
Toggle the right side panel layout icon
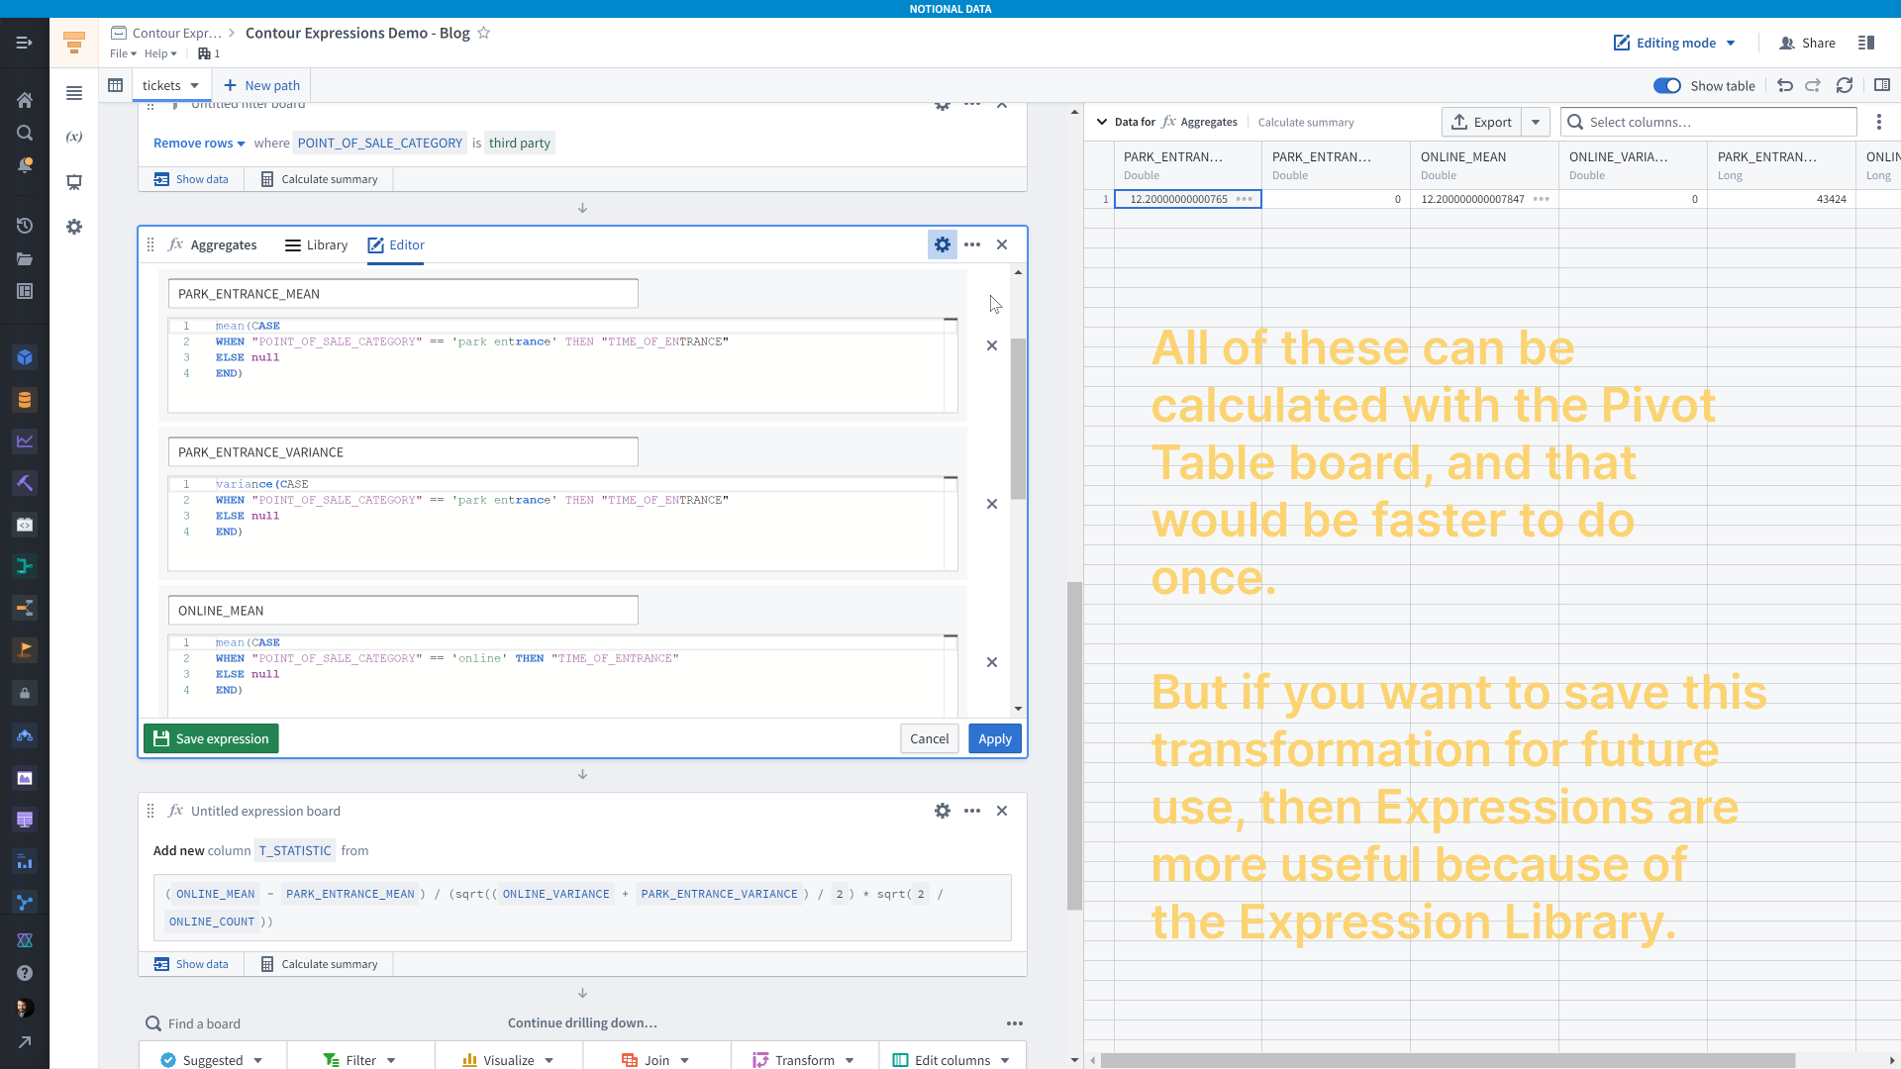[1882, 85]
